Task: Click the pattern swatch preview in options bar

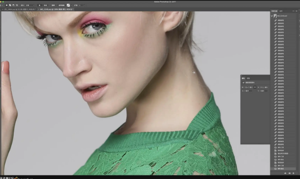Action: click(68, 5)
